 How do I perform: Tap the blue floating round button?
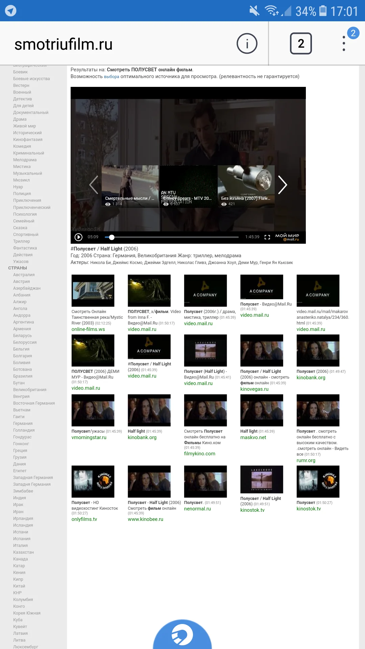[x=182, y=634]
